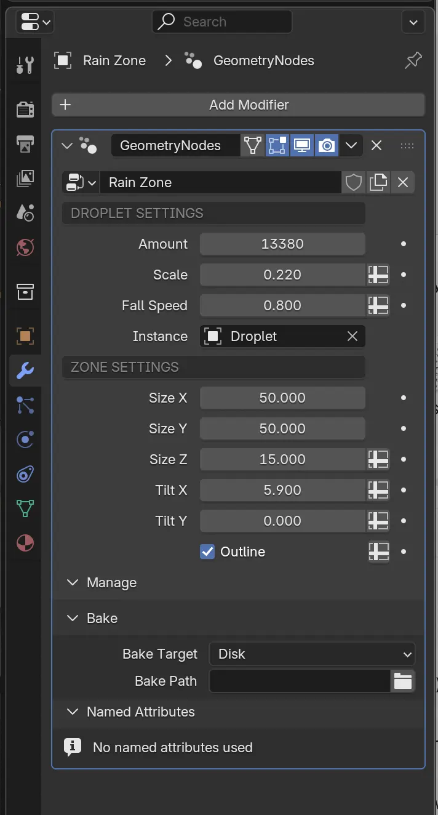The width and height of the screenshot is (438, 815).
Task: Collapse the Manage section
Action: [x=73, y=582]
